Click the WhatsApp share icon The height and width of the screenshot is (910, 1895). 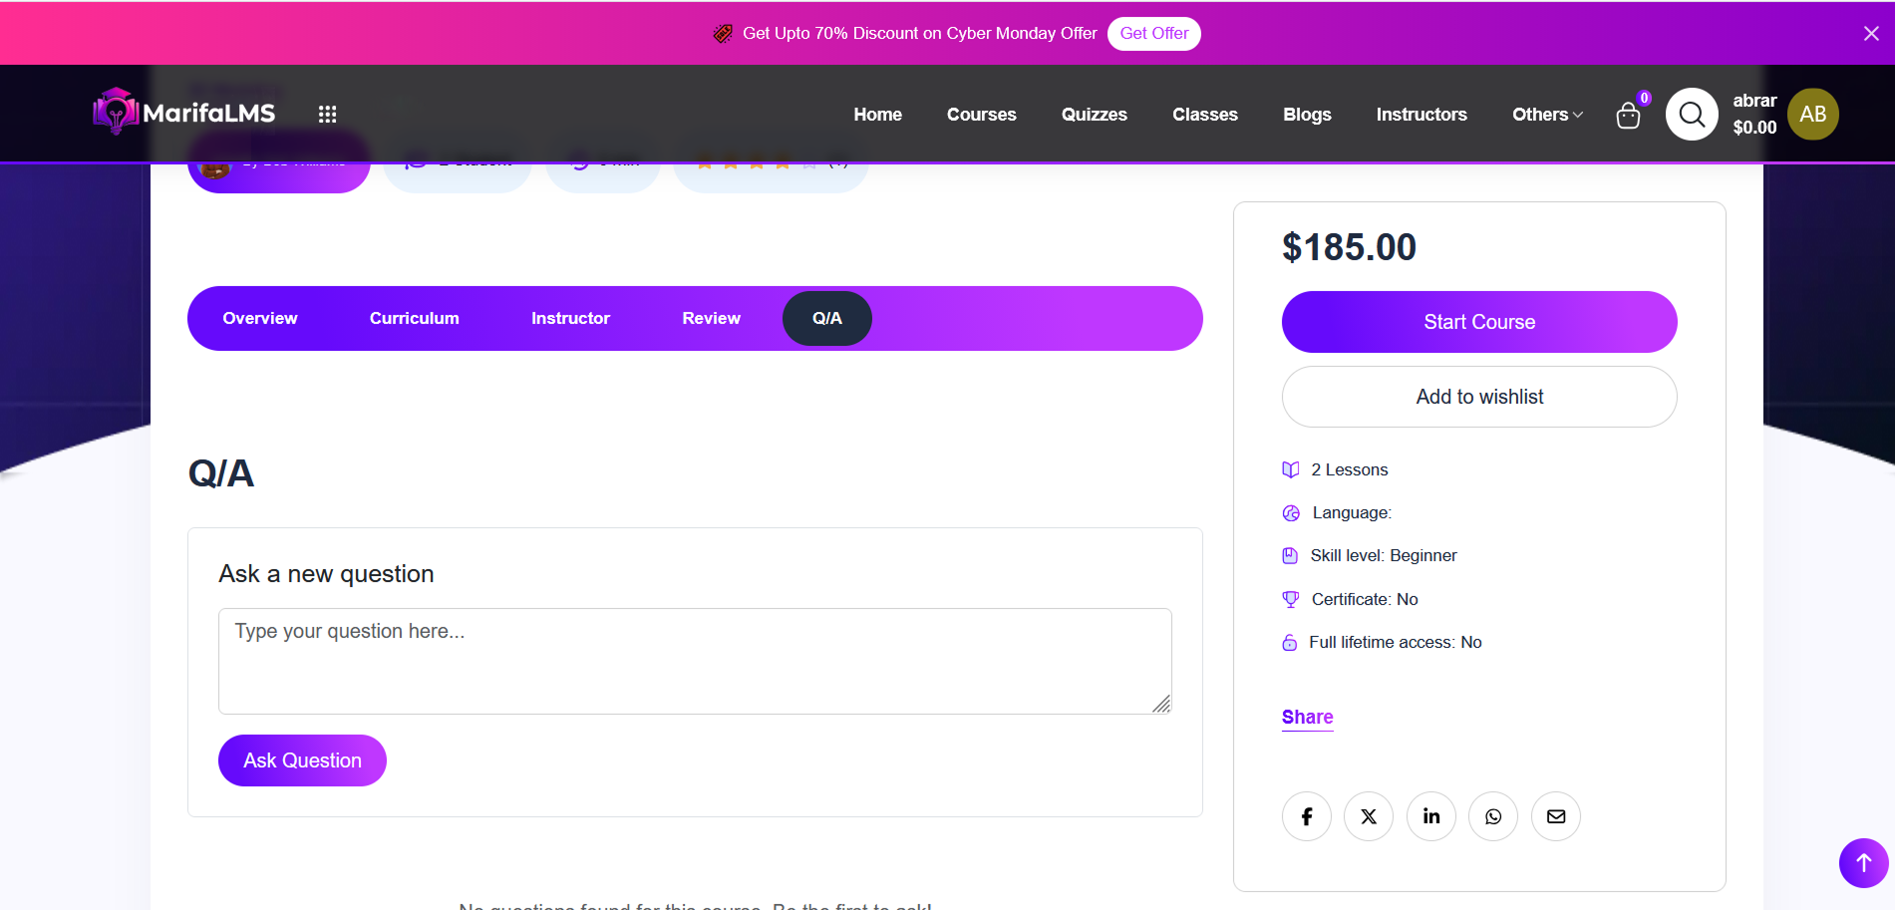point(1493,816)
